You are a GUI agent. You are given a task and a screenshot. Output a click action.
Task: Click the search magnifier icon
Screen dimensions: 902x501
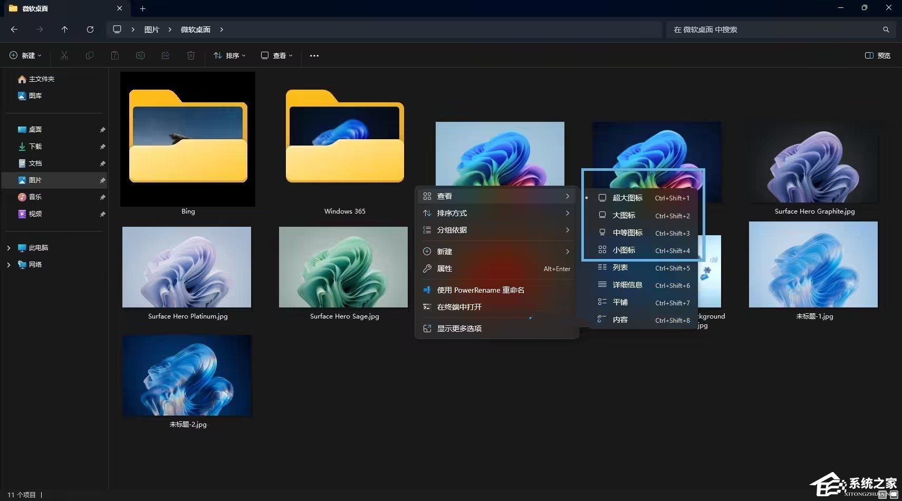(x=886, y=30)
